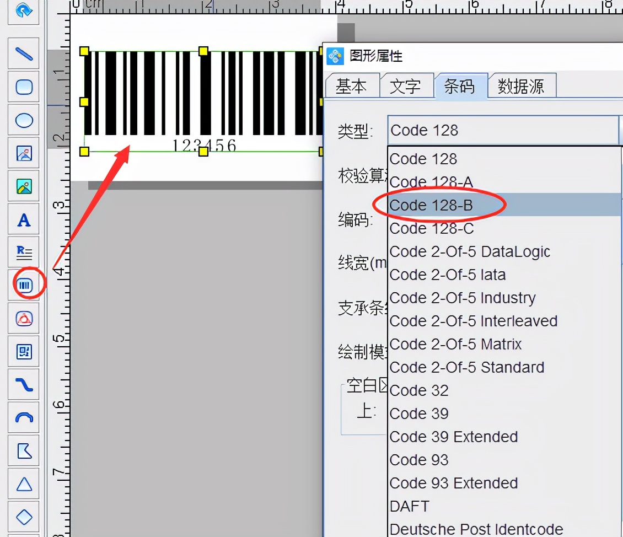Open the 数据源 tab

click(x=521, y=85)
